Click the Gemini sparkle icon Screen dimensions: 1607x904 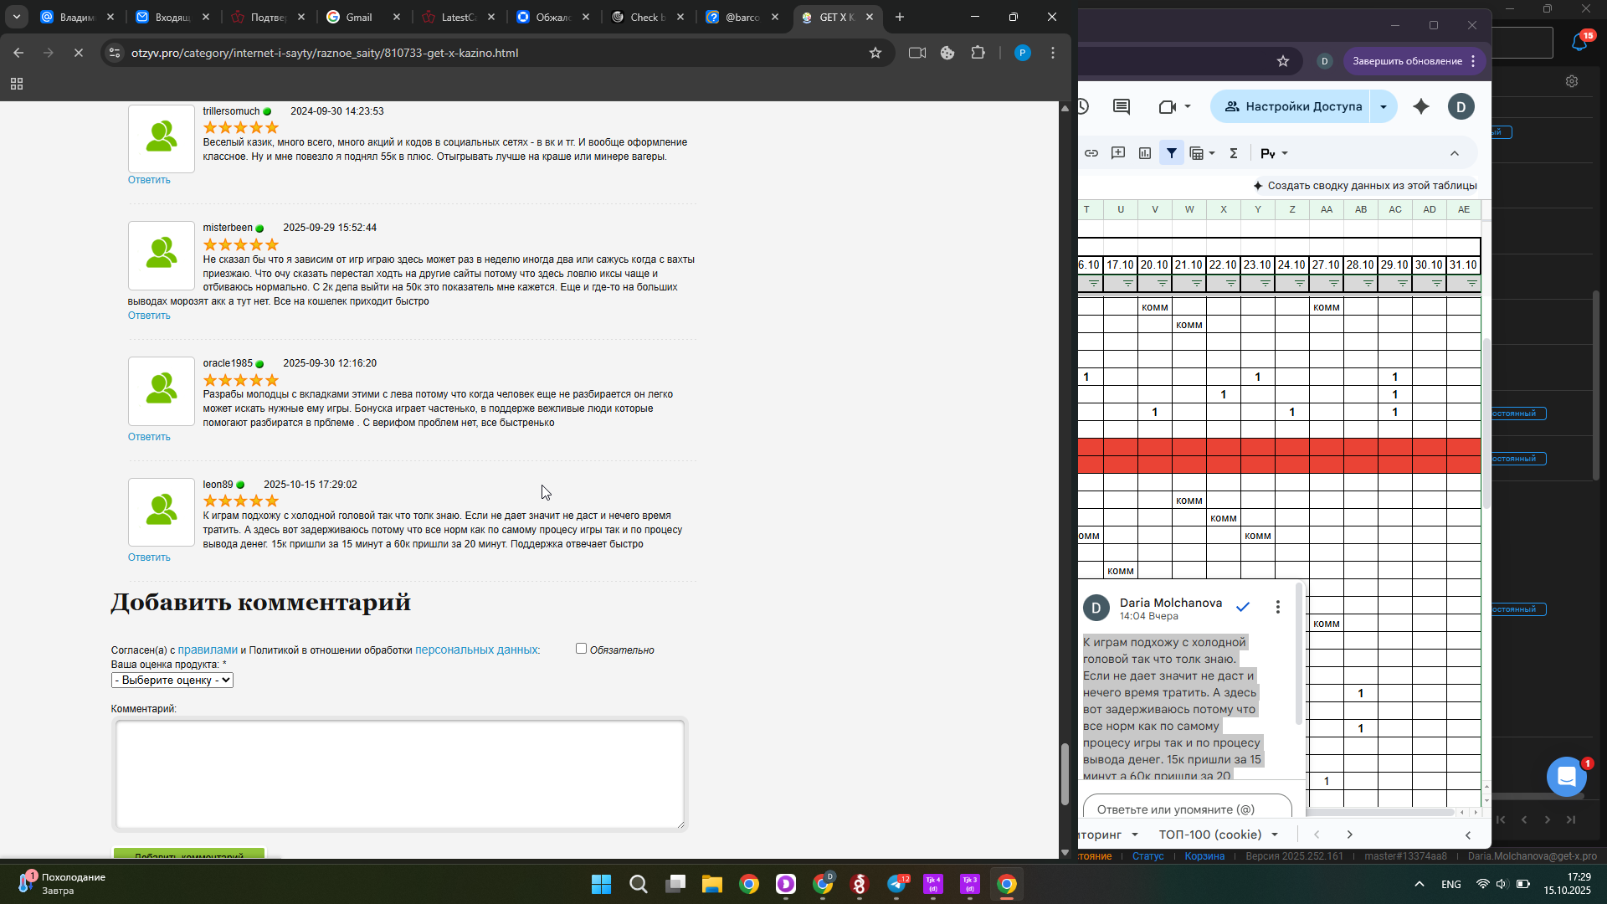pos(1421,106)
